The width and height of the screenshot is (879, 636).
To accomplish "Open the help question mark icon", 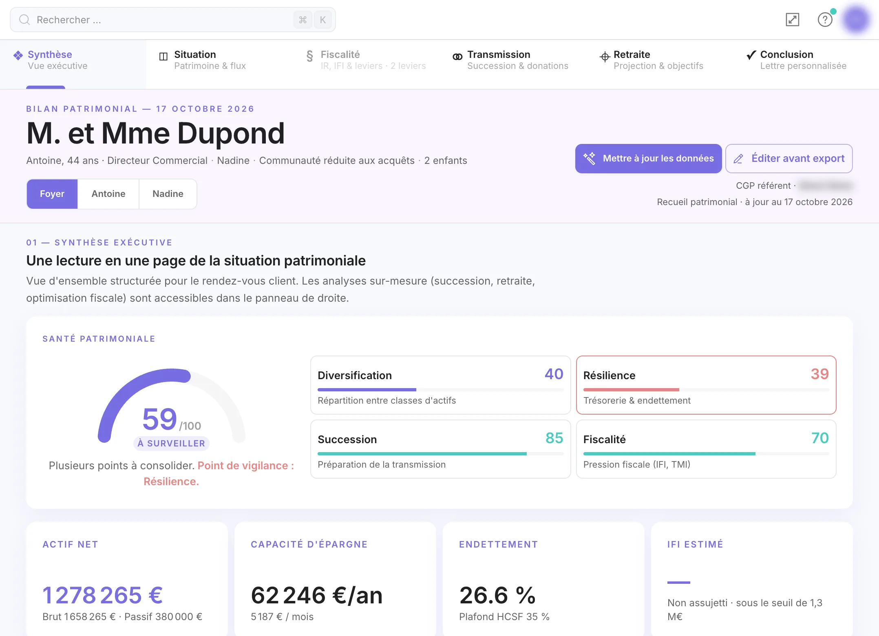I will point(825,20).
